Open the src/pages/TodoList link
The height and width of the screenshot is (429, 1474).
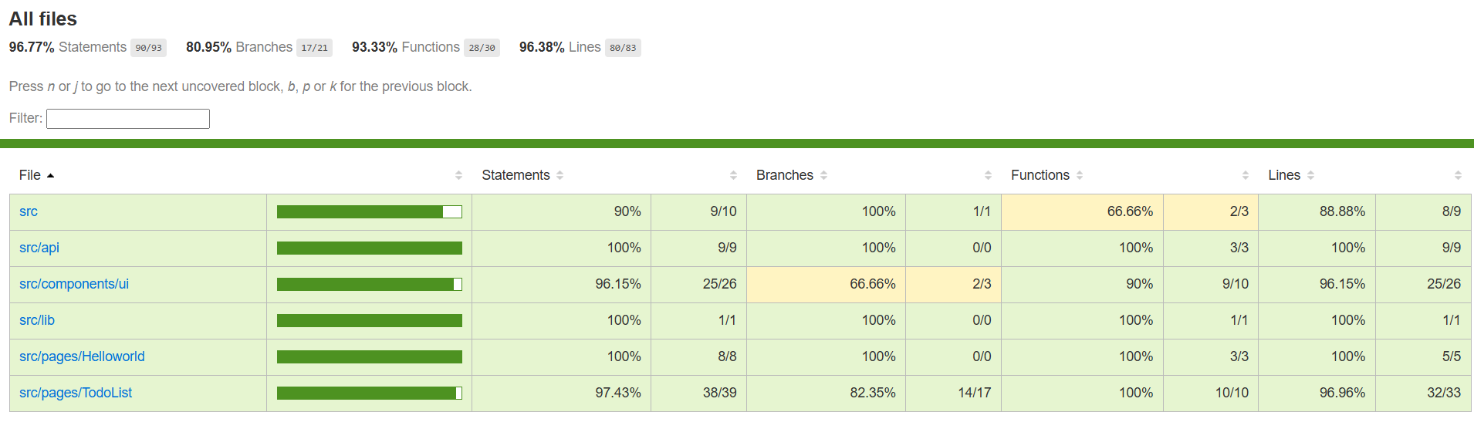point(76,393)
